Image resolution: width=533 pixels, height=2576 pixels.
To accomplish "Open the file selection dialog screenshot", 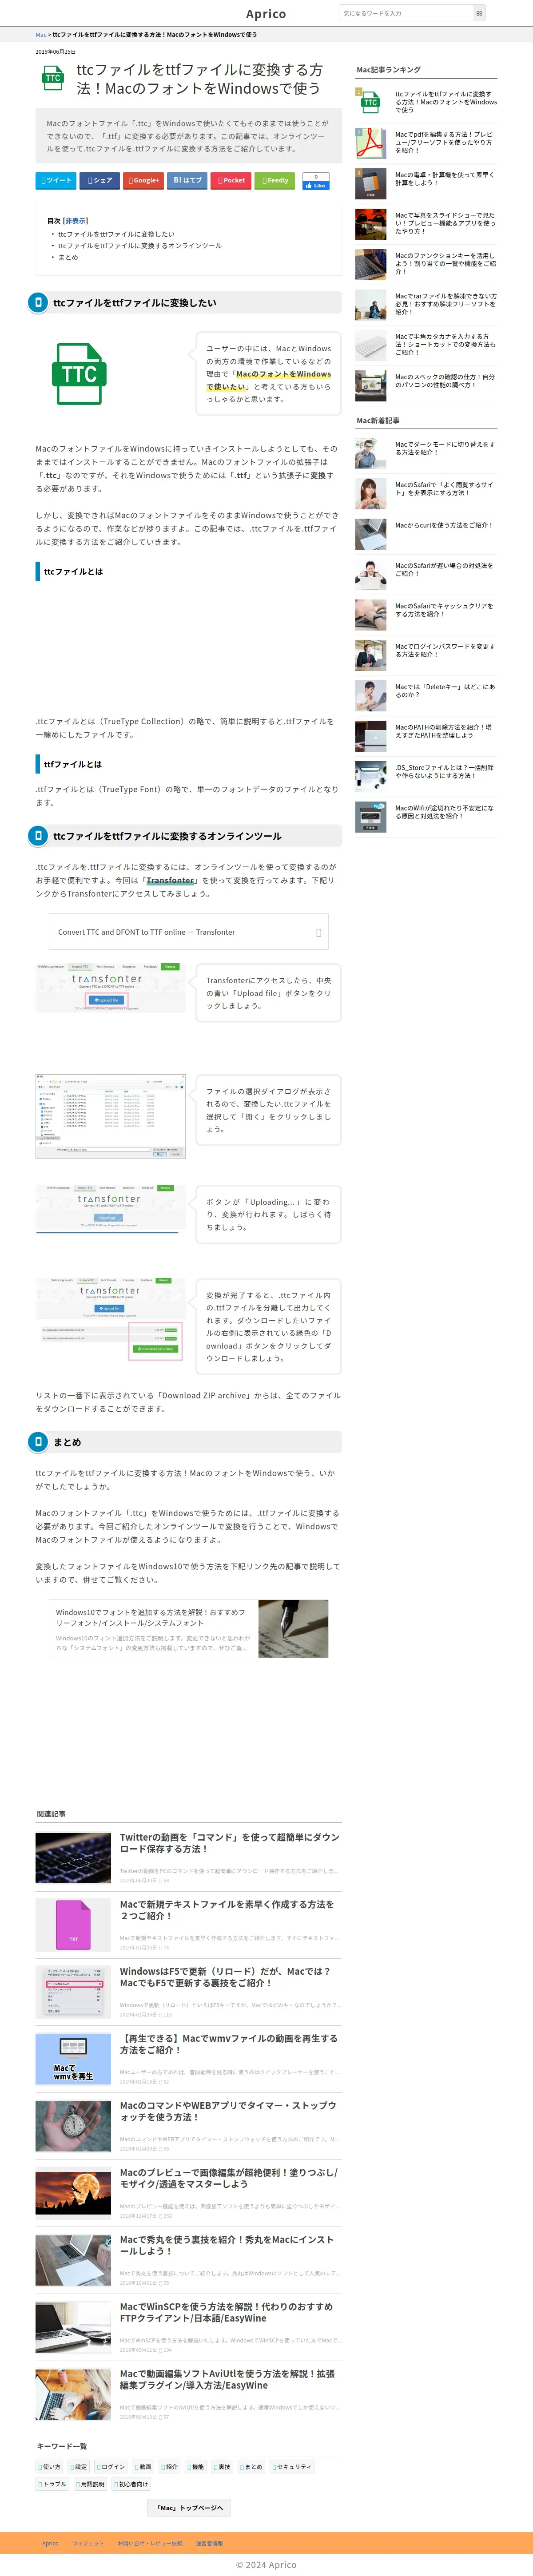I will (x=110, y=1116).
